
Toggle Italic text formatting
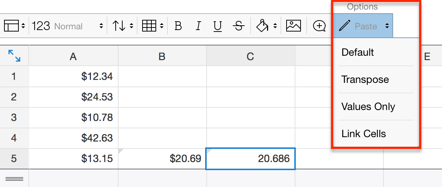click(198, 26)
